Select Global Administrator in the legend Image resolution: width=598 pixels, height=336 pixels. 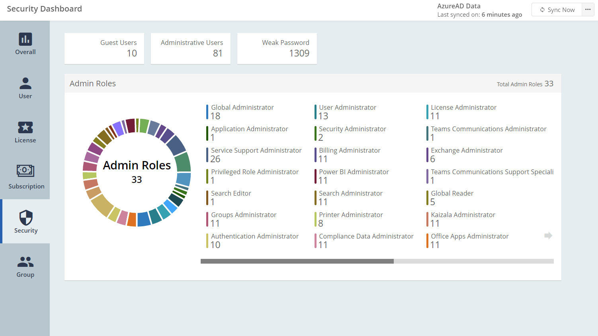pos(242,107)
